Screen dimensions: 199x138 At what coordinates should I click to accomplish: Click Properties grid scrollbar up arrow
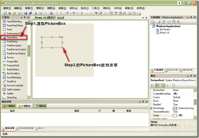[195, 90]
